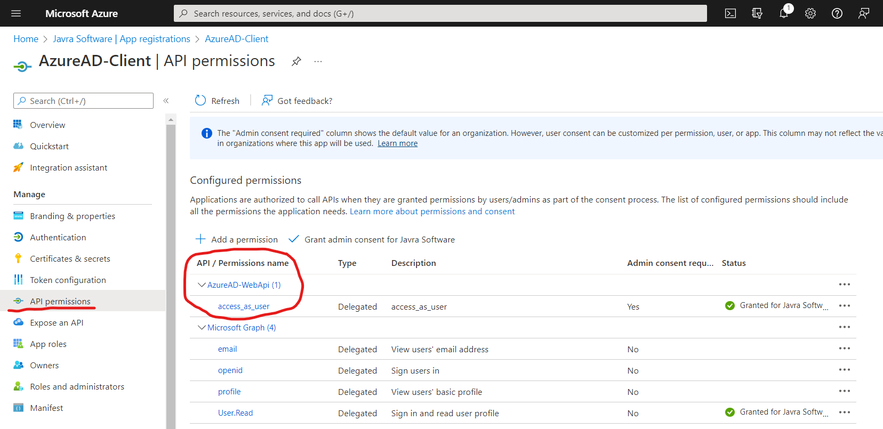Open portal settings gear
883x429 pixels.
click(810, 13)
